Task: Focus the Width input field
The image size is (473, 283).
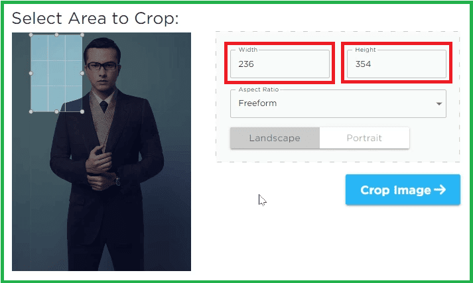Action: 280,64
